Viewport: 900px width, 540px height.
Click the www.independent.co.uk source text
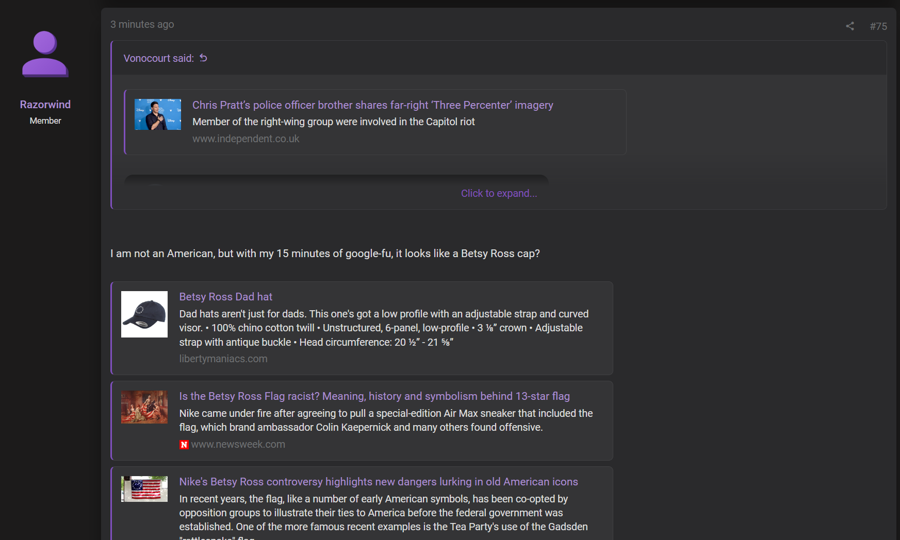click(x=246, y=139)
